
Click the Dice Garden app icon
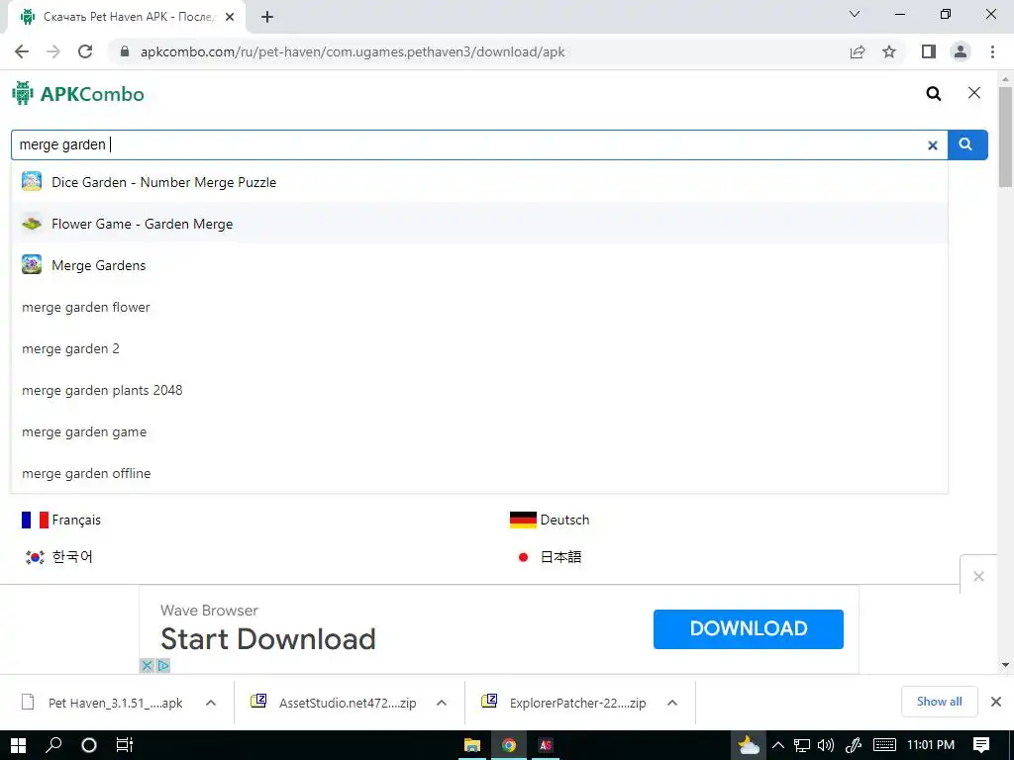coord(32,182)
